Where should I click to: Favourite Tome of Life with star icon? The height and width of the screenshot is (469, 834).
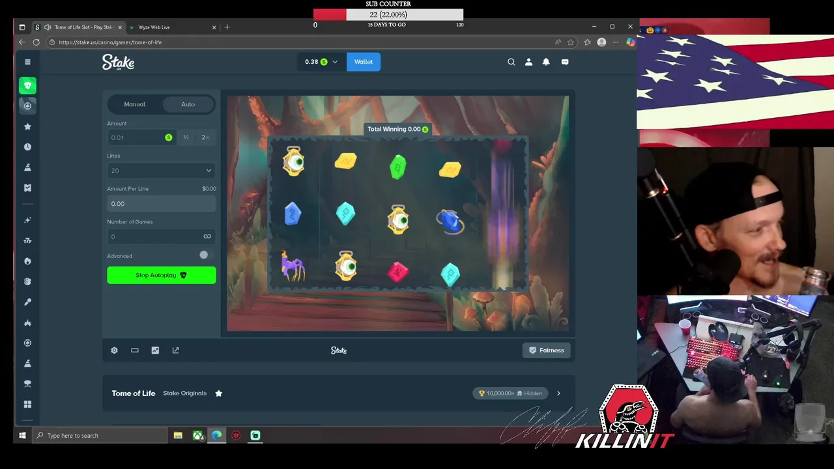pos(218,393)
